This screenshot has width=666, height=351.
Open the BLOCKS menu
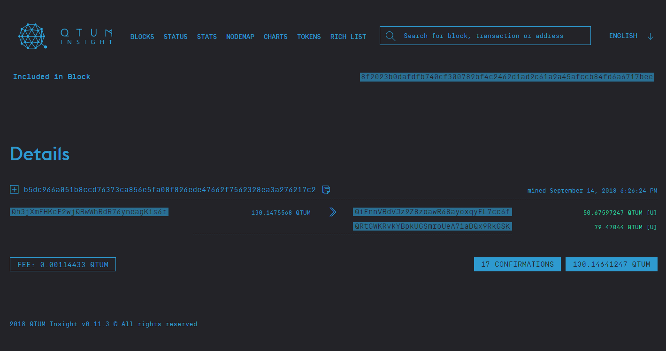pos(142,37)
